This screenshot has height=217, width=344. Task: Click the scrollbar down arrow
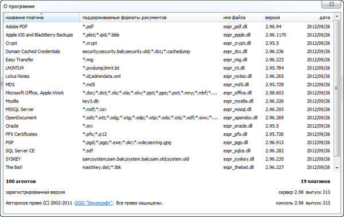pyautogui.click(x=337, y=168)
